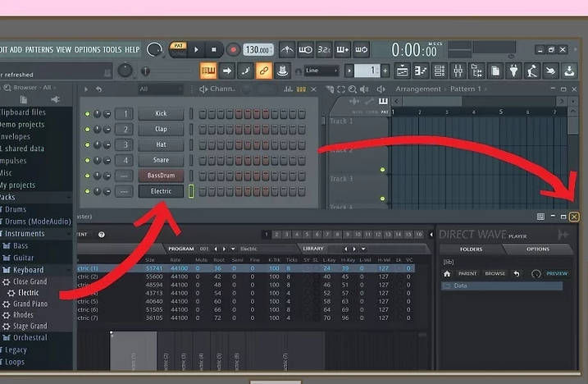Toggle the 3-2-1 countdown before recording icon
588x384 pixels.
(324, 49)
